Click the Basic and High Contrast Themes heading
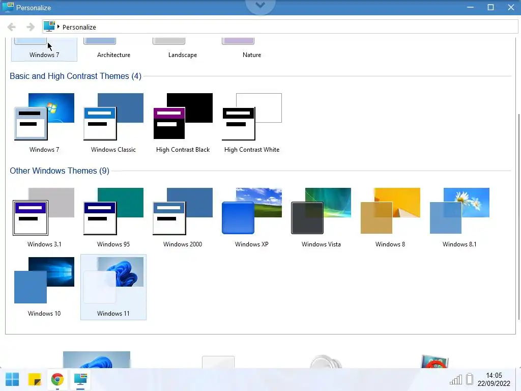The image size is (521, 391). 75,76
